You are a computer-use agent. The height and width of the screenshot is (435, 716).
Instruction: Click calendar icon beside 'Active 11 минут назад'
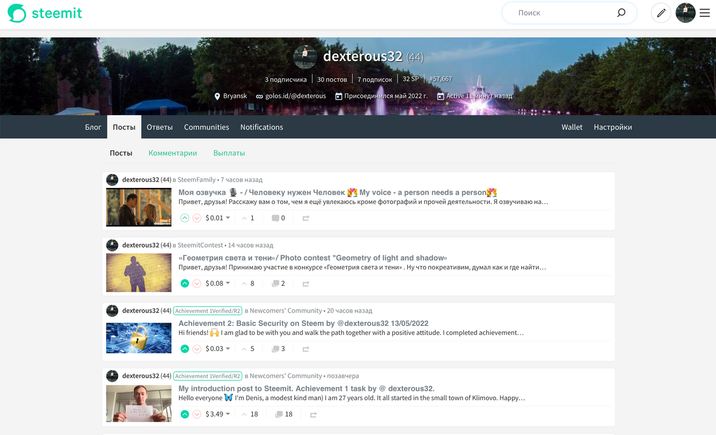[x=441, y=96]
